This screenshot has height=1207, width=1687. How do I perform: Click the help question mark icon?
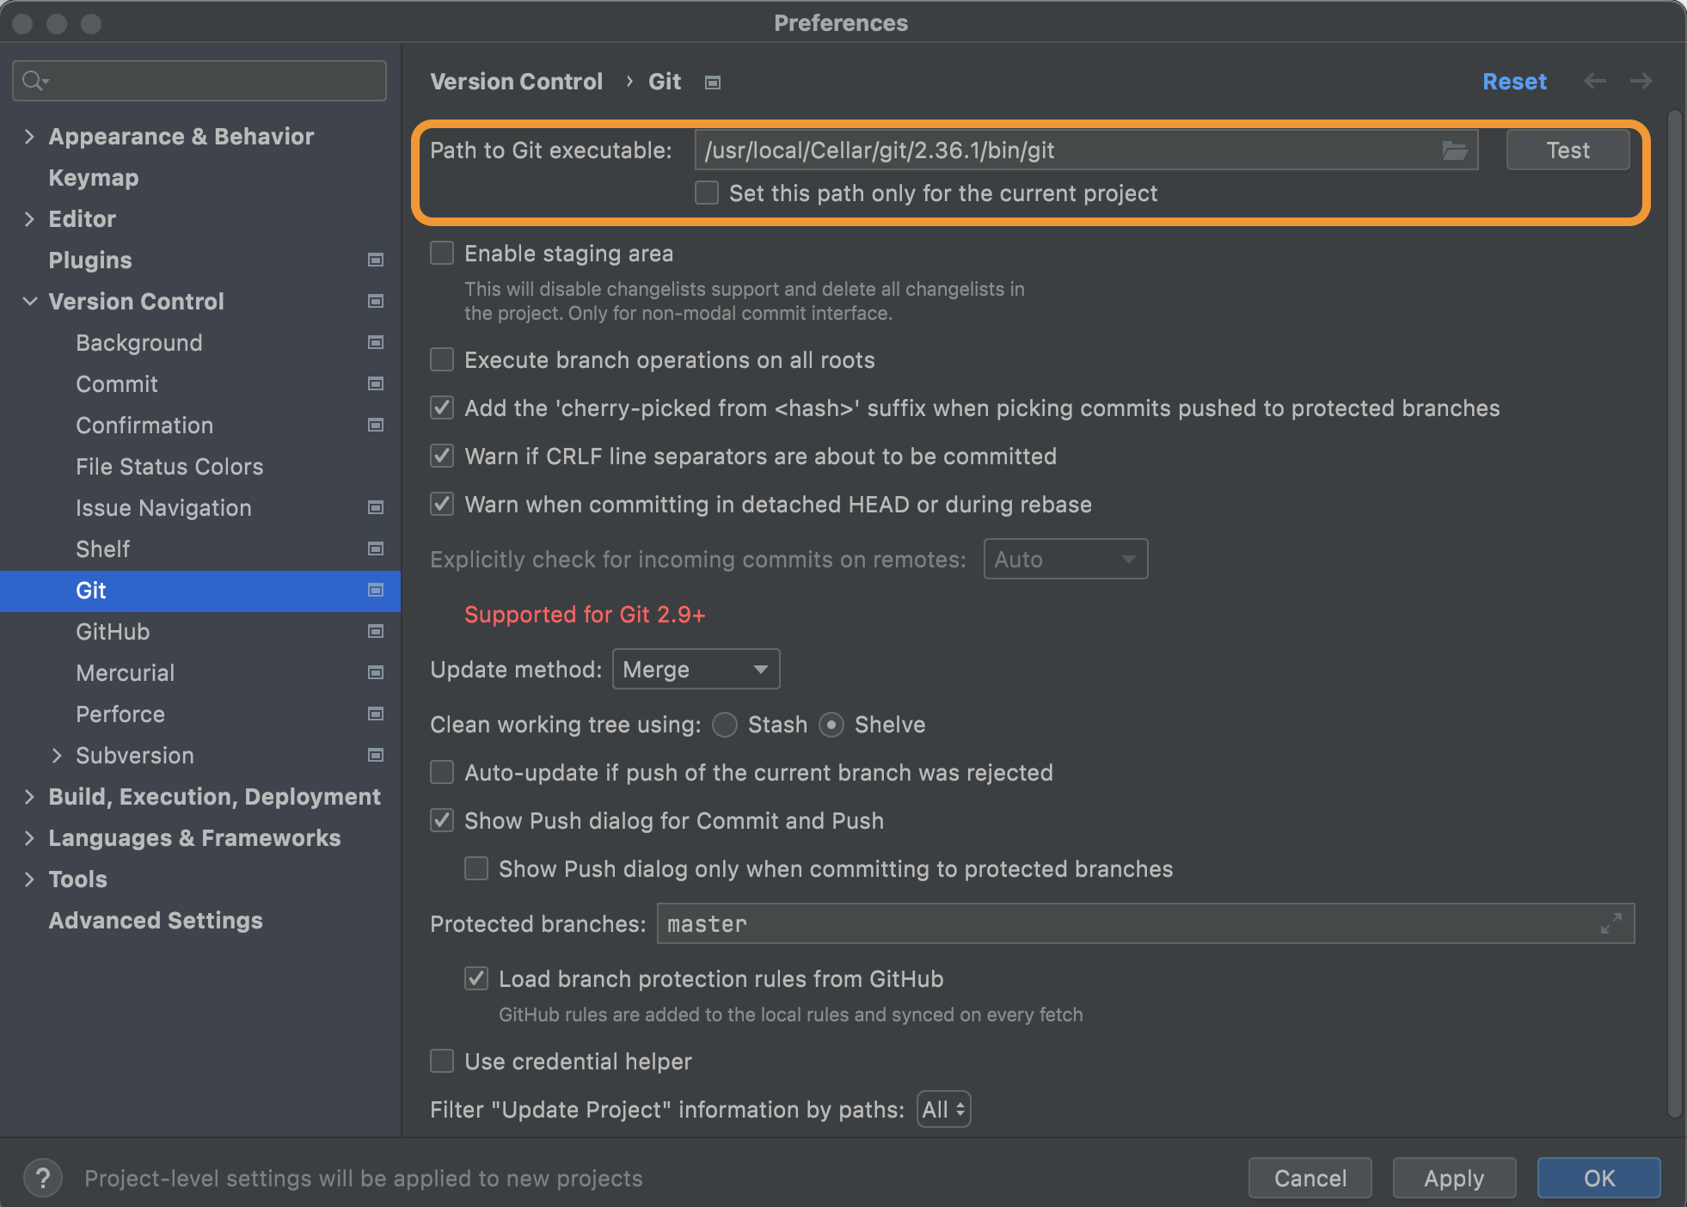click(42, 1178)
